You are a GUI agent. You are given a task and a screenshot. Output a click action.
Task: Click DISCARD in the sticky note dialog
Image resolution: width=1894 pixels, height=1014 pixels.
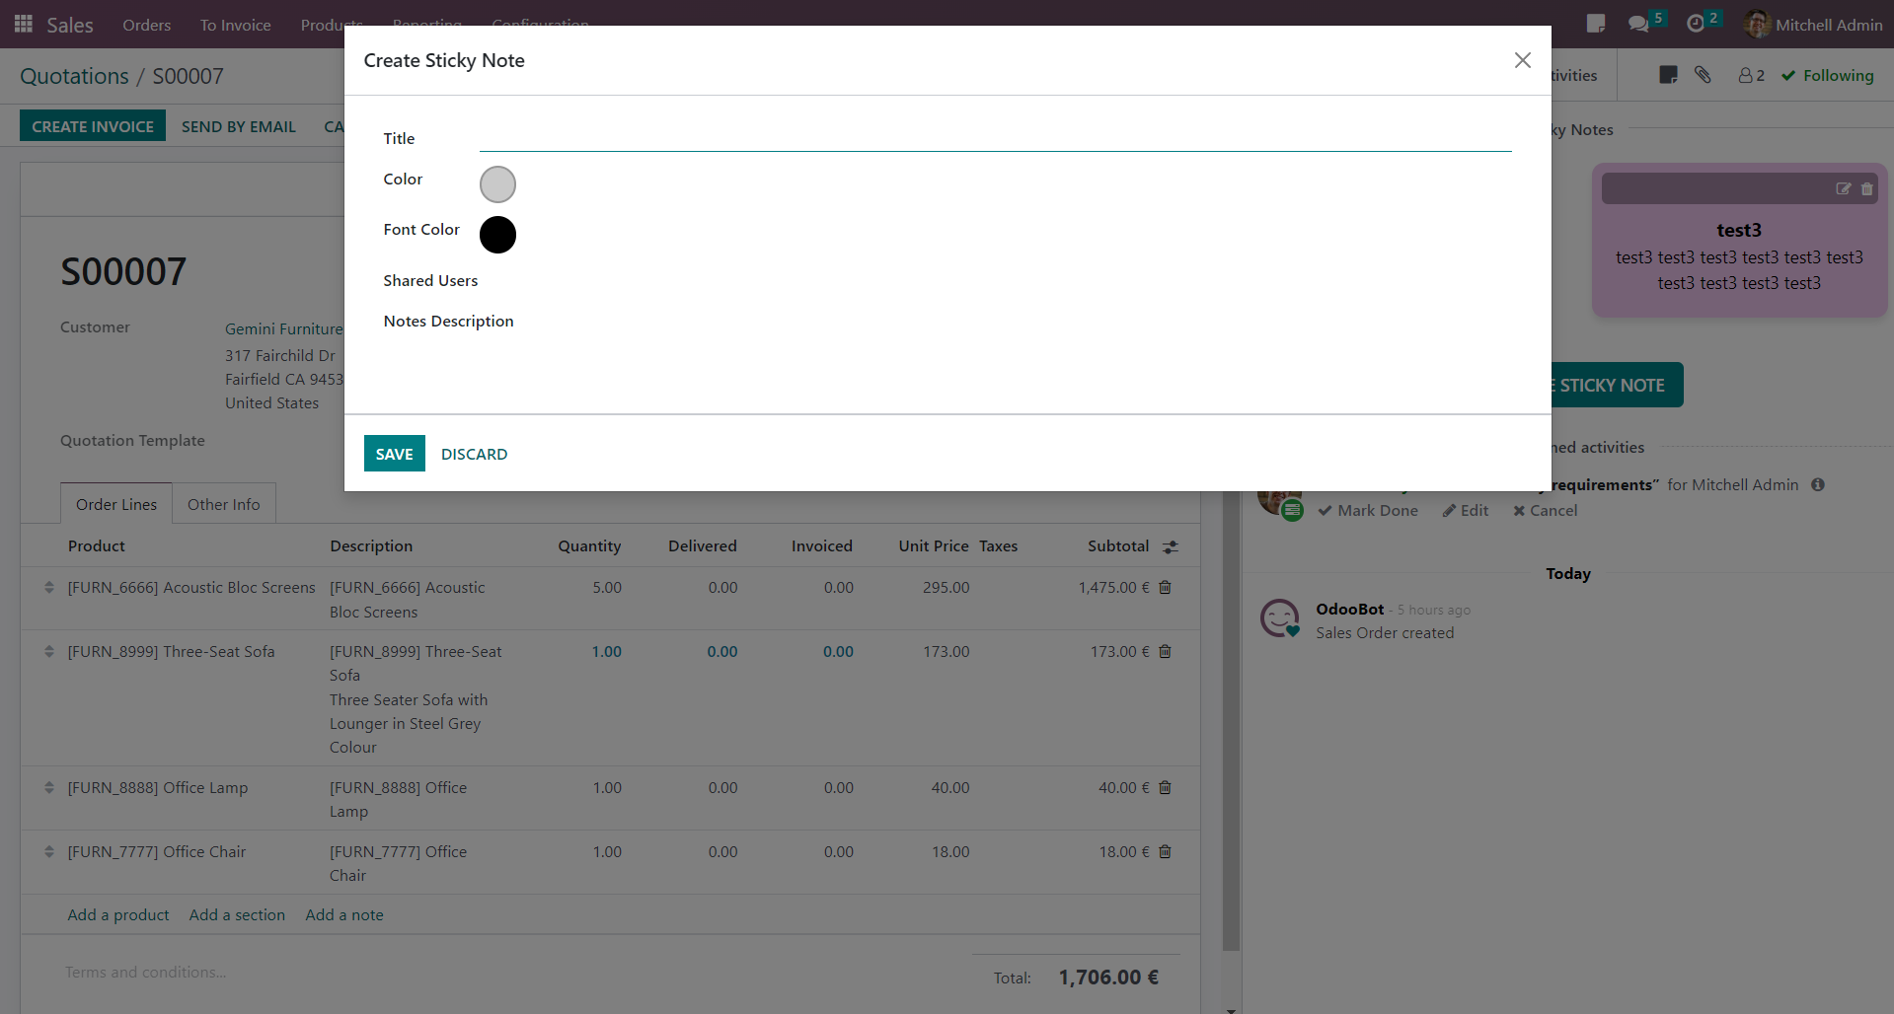click(474, 454)
